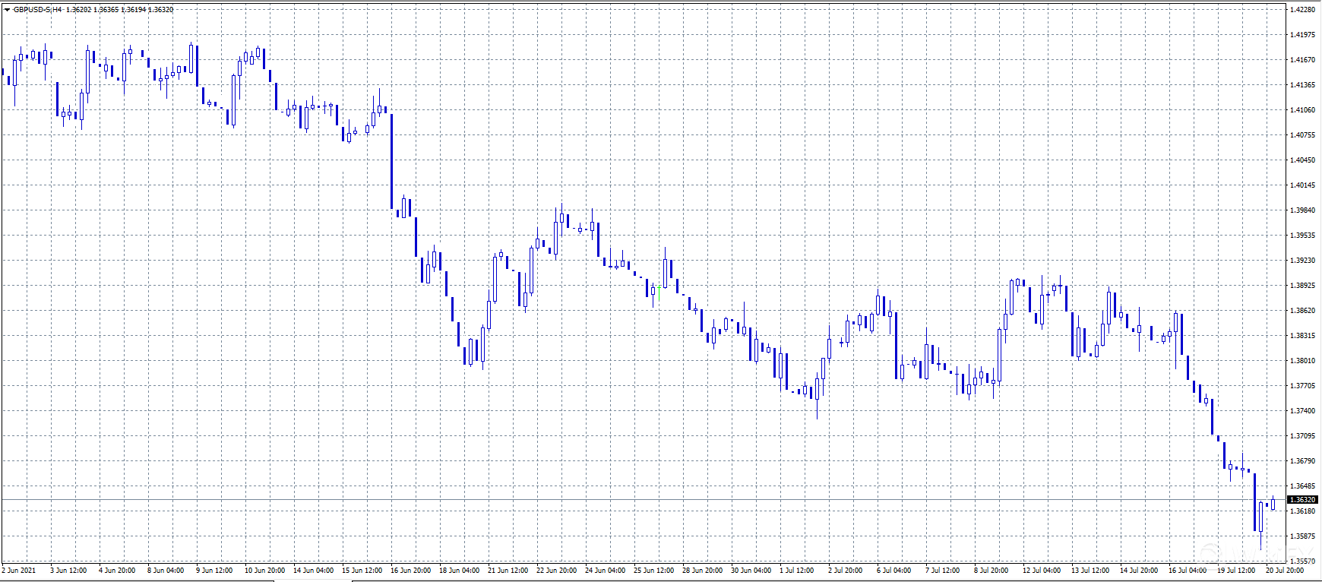Click the 1.41670 price axis label
Screen dimensions: 1322x582
pyautogui.click(x=1302, y=60)
